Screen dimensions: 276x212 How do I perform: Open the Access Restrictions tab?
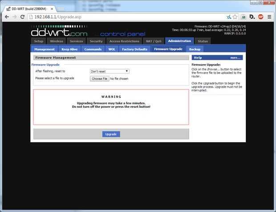(124, 41)
